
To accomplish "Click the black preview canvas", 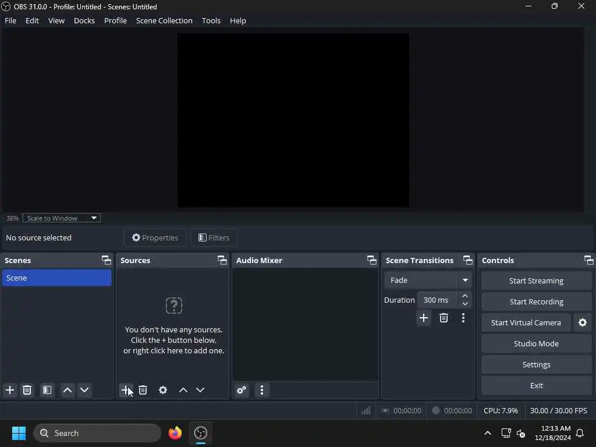I will [x=293, y=120].
